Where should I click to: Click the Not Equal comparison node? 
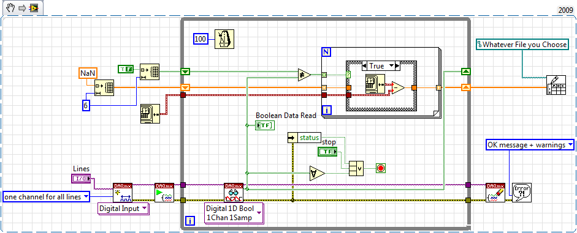pos(304,75)
